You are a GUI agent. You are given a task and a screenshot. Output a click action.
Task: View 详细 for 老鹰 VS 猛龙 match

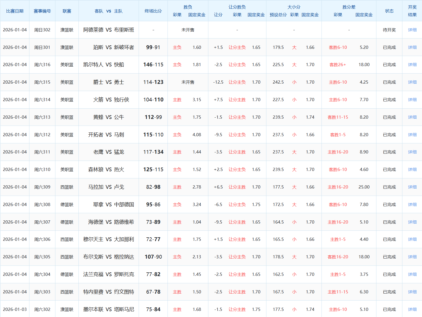click(x=412, y=152)
